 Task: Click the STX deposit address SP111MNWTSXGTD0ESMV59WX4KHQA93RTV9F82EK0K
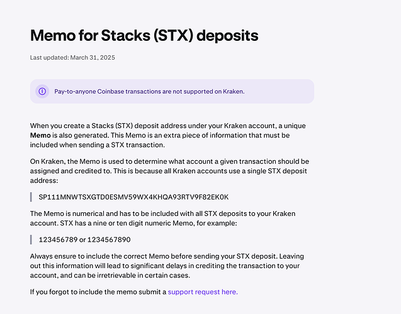click(x=133, y=197)
